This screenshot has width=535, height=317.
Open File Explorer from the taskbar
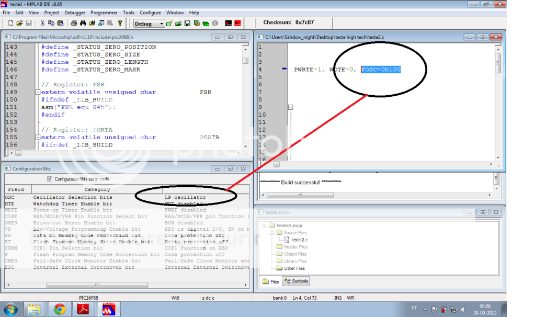(x=34, y=310)
